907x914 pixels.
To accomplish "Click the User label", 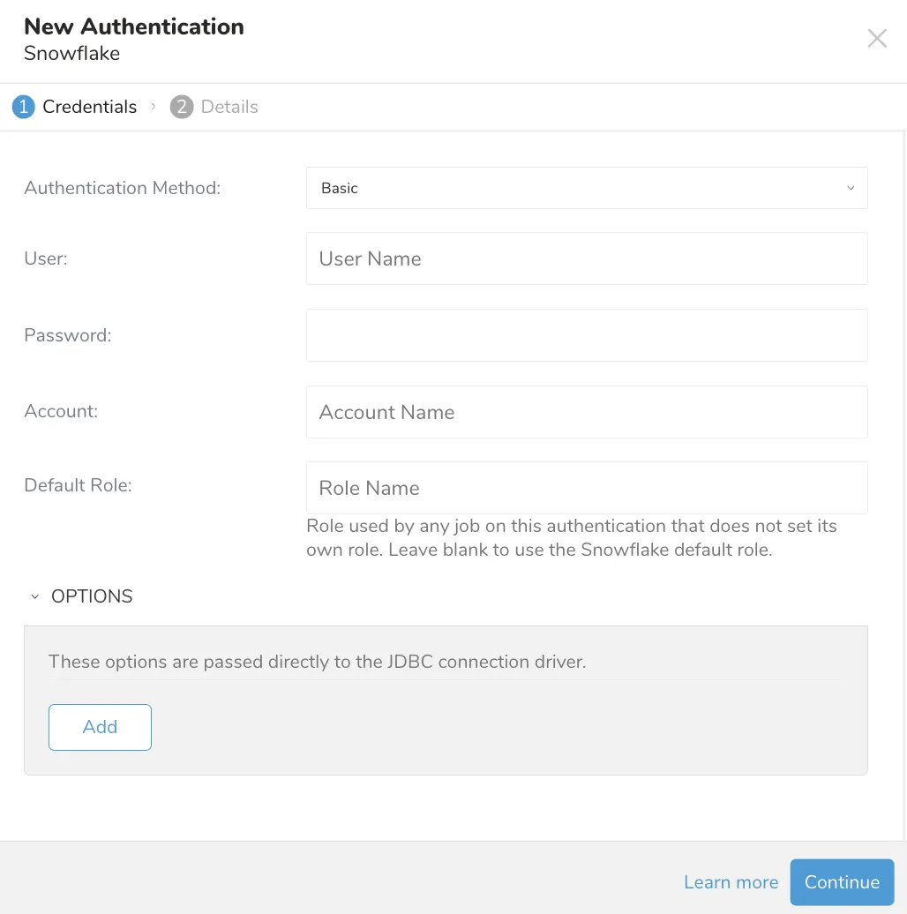I will tap(46, 258).
